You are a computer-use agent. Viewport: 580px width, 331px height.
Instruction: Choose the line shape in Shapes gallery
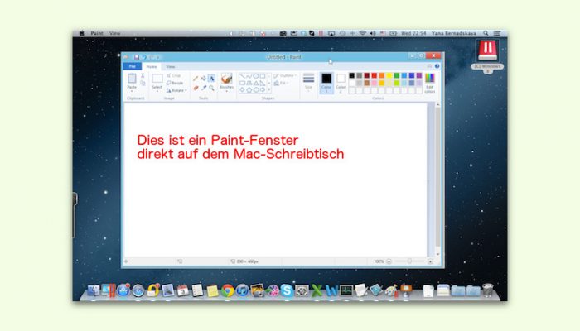pos(242,76)
